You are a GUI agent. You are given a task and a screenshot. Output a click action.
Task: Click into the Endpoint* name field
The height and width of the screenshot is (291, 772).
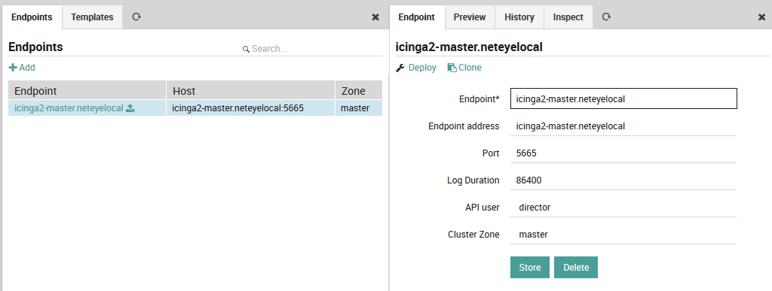coord(623,99)
